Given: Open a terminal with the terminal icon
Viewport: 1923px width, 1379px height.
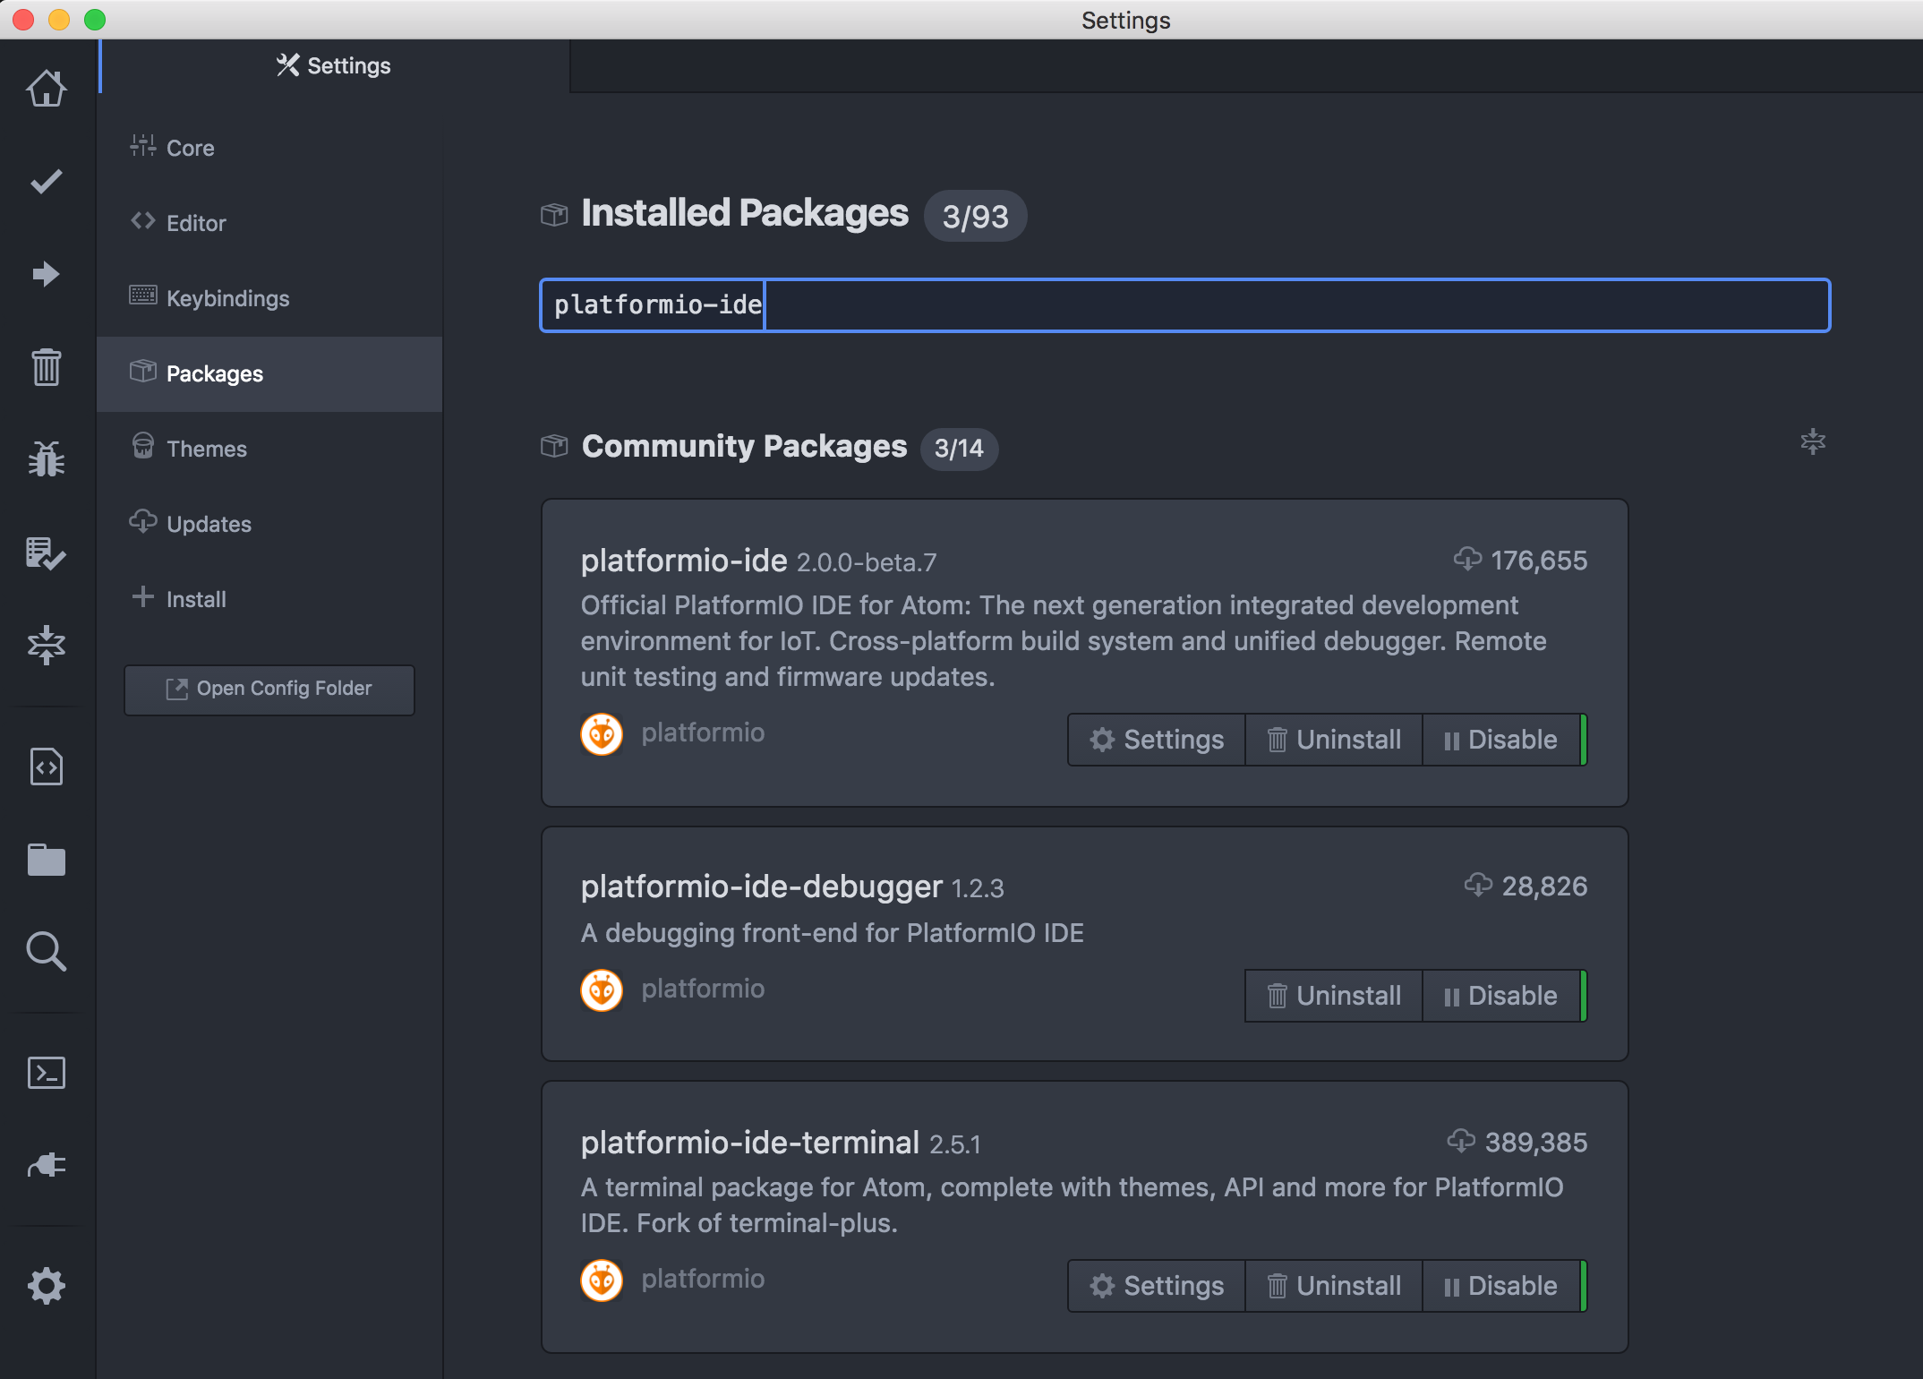Looking at the screenshot, I should pyautogui.click(x=47, y=1073).
